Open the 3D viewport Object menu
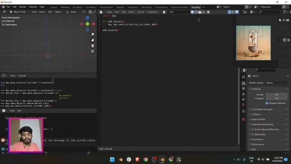 point(58,12)
